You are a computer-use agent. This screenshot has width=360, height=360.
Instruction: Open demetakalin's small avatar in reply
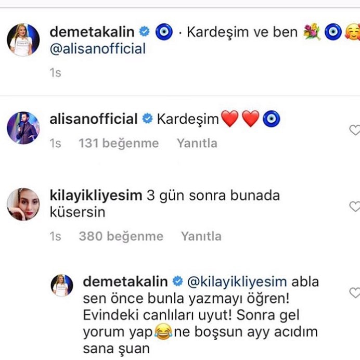tap(61, 286)
